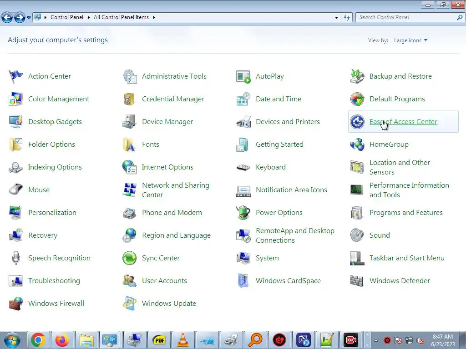Viewport: 466px width, 349px height.
Task: Open the Indexing Options magnifier icon
Action: pyautogui.click(x=16, y=167)
